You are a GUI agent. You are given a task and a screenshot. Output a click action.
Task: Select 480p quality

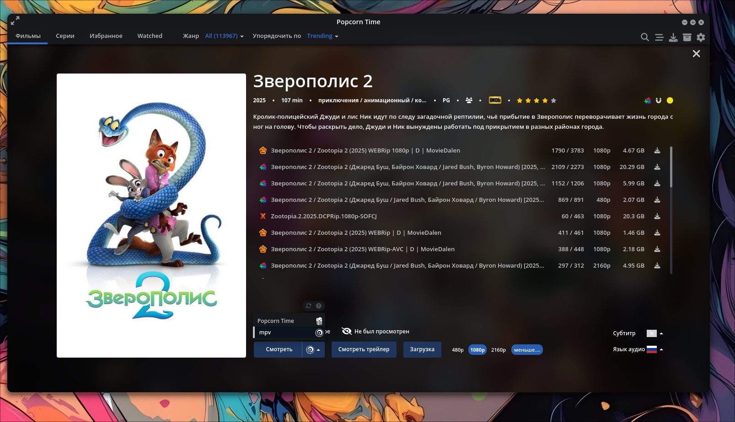(x=458, y=350)
